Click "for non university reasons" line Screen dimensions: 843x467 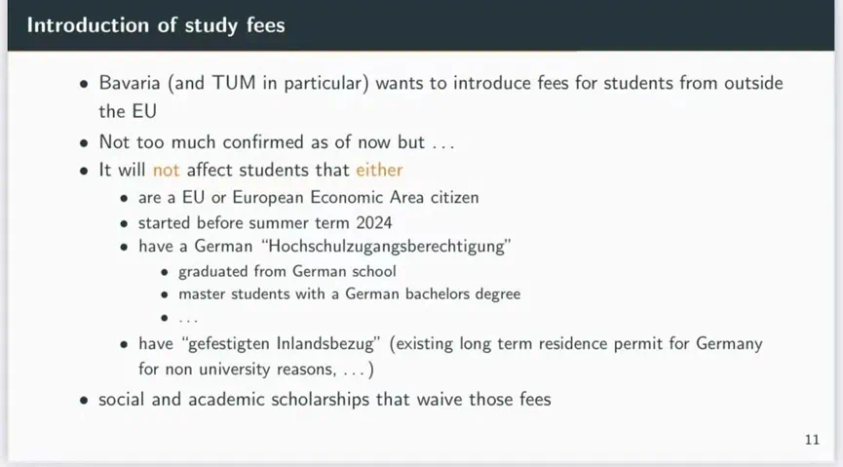pos(256,370)
